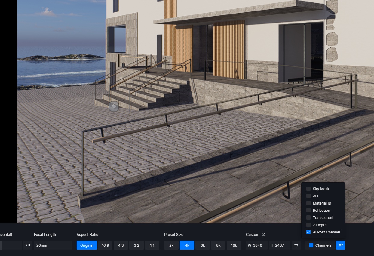This screenshot has height=256, width=374.
Task: Toggle the aspect lock icon next to Custom
Action: pos(264,235)
